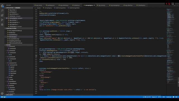The image size is (179, 101).
Task: Open FAE_SingleActorMenu.js file in explorer
Action: [19, 31]
